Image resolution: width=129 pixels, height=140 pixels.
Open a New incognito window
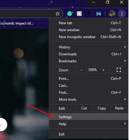click(89, 37)
